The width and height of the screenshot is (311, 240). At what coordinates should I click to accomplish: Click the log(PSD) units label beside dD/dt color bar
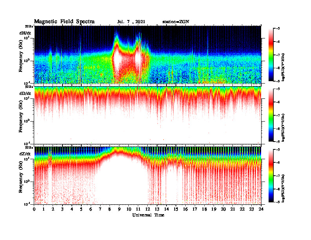(283, 127)
